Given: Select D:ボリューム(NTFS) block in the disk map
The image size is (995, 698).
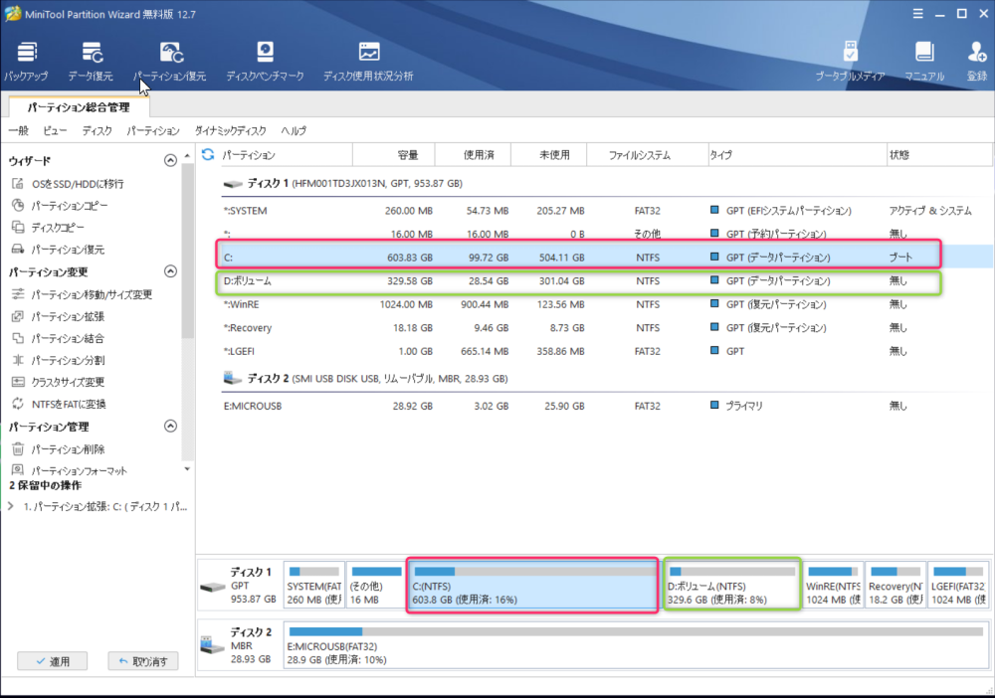Looking at the screenshot, I should pos(731,585).
